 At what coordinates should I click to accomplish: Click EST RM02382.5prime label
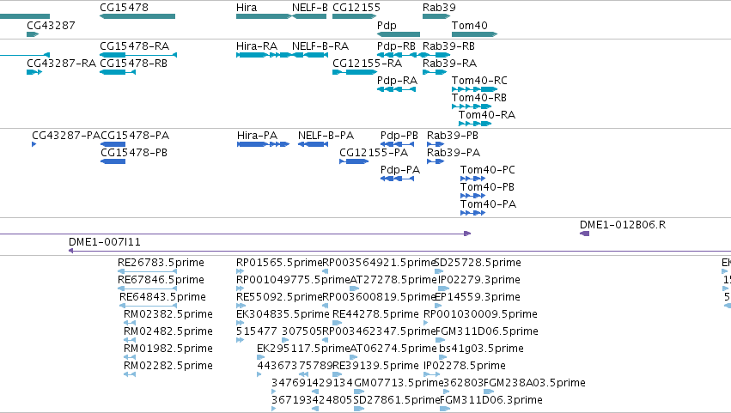(168, 314)
